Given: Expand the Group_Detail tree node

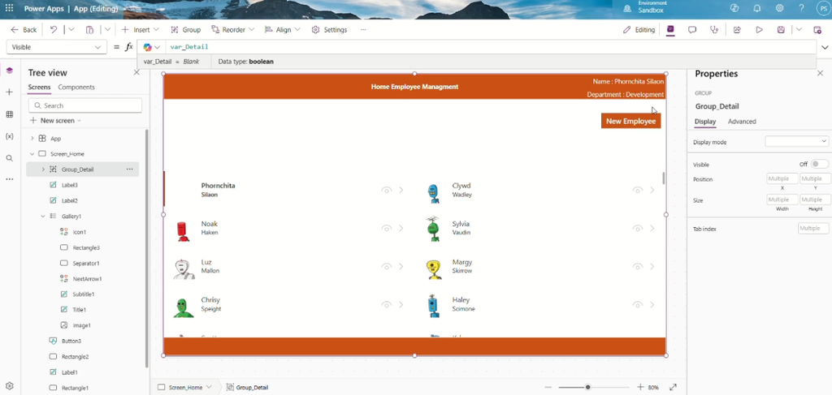Looking at the screenshot, I should [x=43, y=170].
